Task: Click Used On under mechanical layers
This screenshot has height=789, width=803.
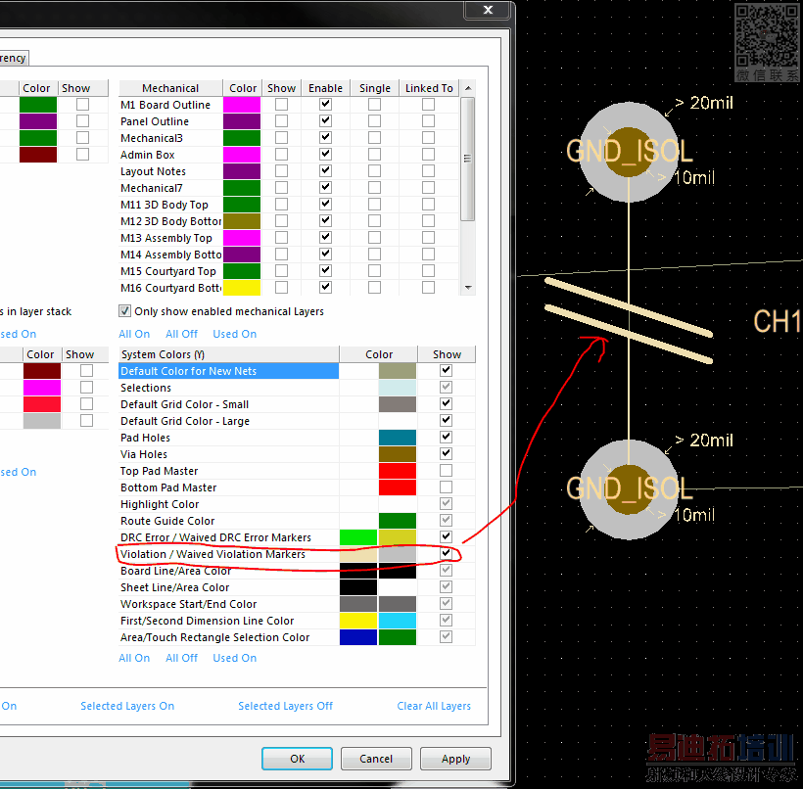Action: 235,334
